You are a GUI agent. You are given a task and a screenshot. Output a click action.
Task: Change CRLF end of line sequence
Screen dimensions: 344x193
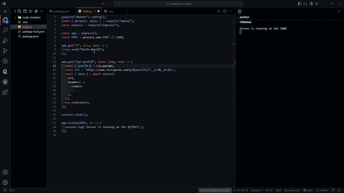pyautogui.click(x=278, y=190)
